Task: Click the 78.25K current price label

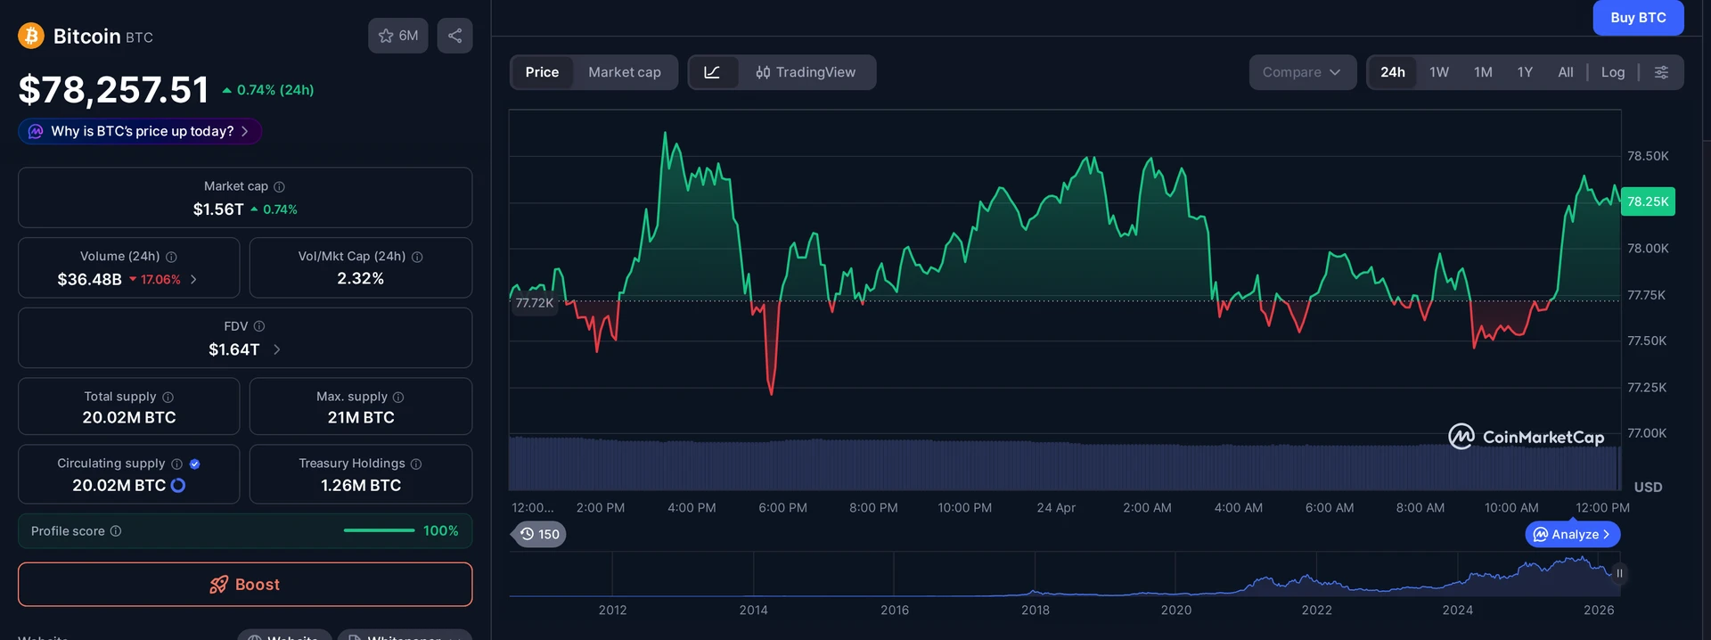Action: [1648, 201]
